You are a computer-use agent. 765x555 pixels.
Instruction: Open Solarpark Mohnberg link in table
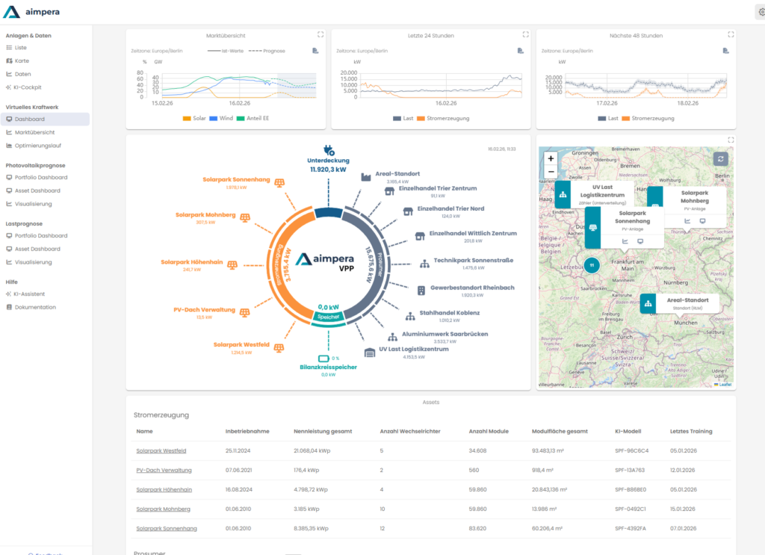click(163, 509)
